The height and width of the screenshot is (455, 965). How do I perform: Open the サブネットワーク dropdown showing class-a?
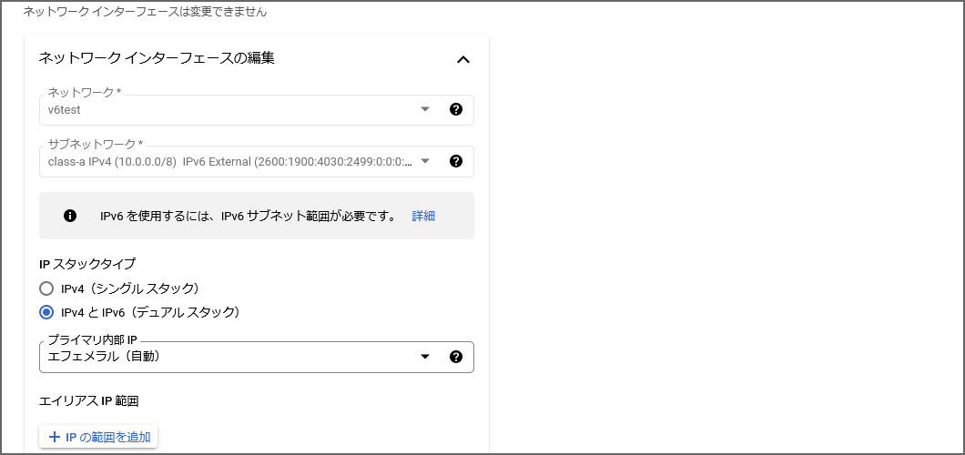[x=228, y=162]
